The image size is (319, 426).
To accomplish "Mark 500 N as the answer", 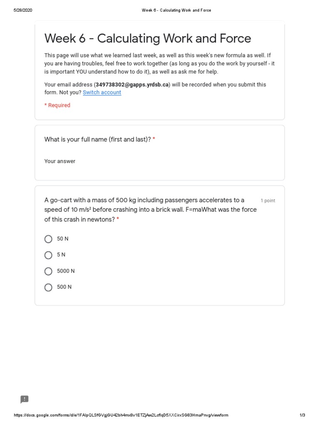I will pyautogui.click(x=48, y=287).
